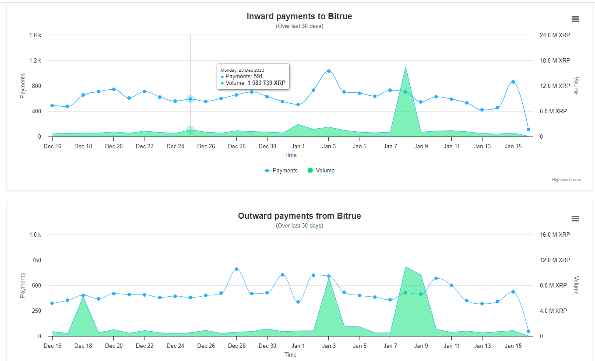Click the last payments point on outward chart
This screenshot has width=595, height=361.
[x=528, y=331]
